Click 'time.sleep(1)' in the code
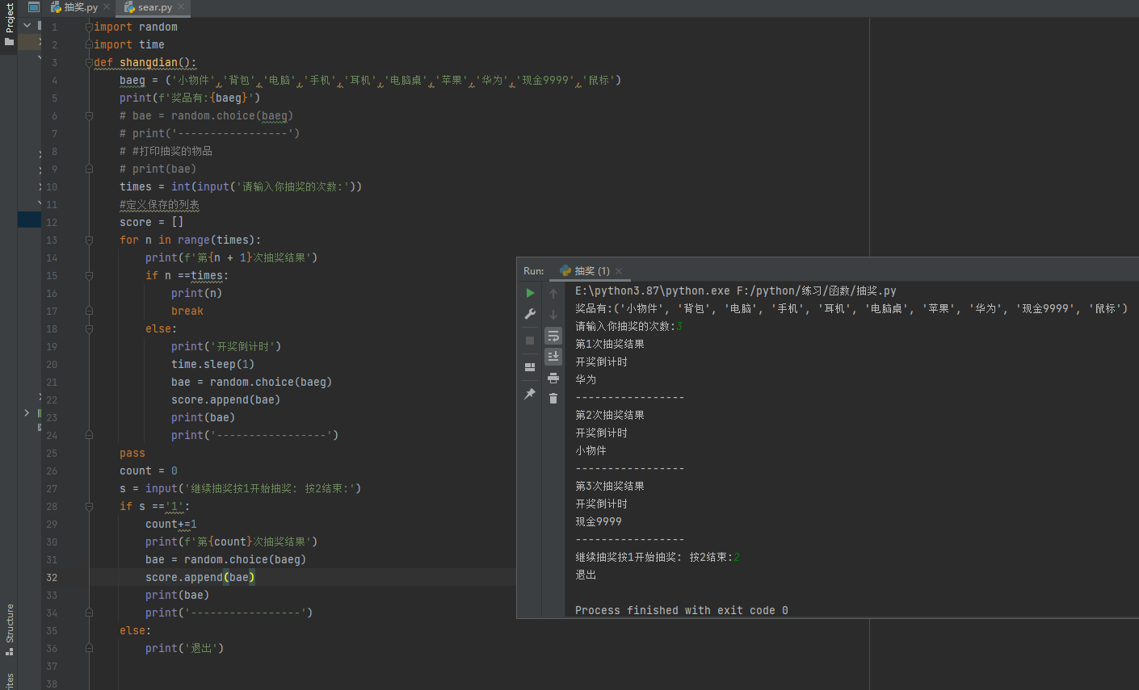Viewport: 1139px width, 690px height. point(213,364)
